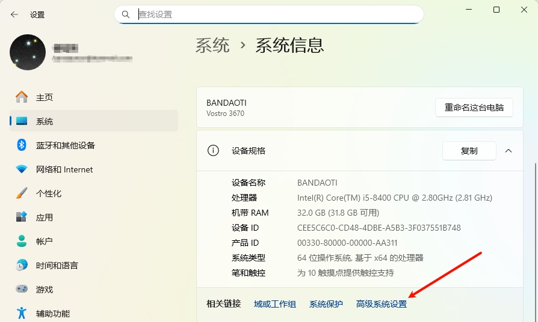Click the Wi-Fi network icon
Image resolution: width=538 pixels, height=322 pixels.
click(22, 169)
